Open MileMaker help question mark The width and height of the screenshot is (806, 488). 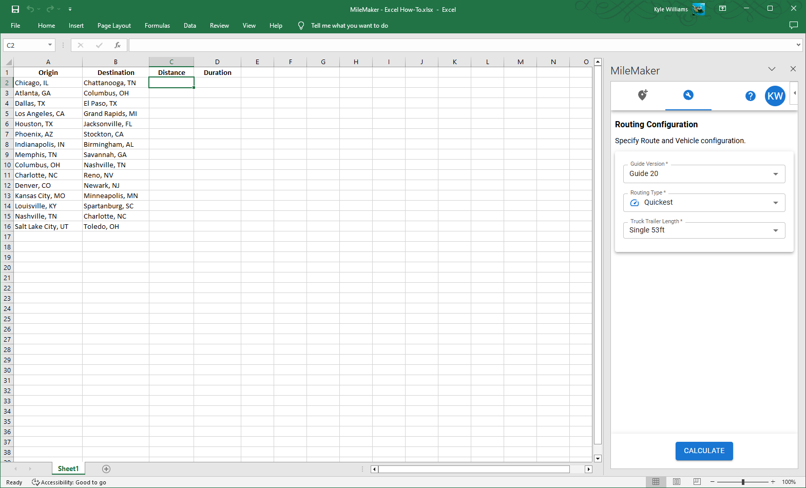[750, 96]
